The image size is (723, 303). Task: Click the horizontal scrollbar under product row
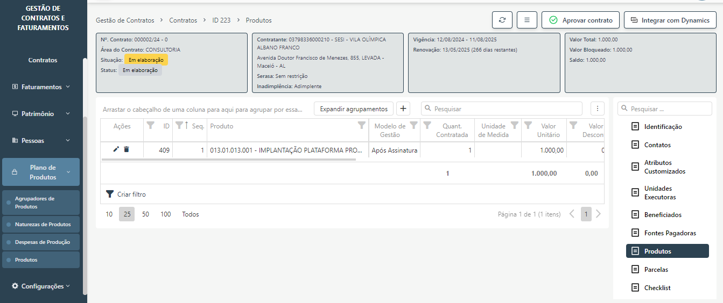click(x=229, y=160)
